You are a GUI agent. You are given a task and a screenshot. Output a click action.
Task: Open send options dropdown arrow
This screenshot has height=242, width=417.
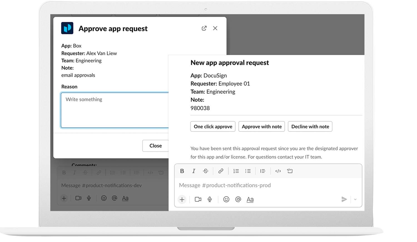(355, 199)
